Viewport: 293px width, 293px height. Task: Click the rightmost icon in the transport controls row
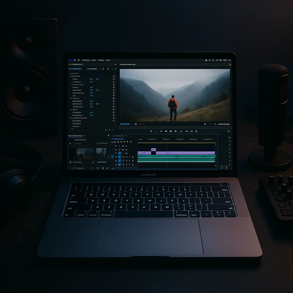click(x=228, y=131)
